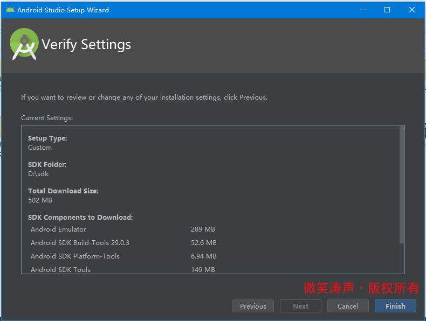This screenshot has height=321, width=426.
Task: Click the 149 MB size value
Action: pos(203,269)
